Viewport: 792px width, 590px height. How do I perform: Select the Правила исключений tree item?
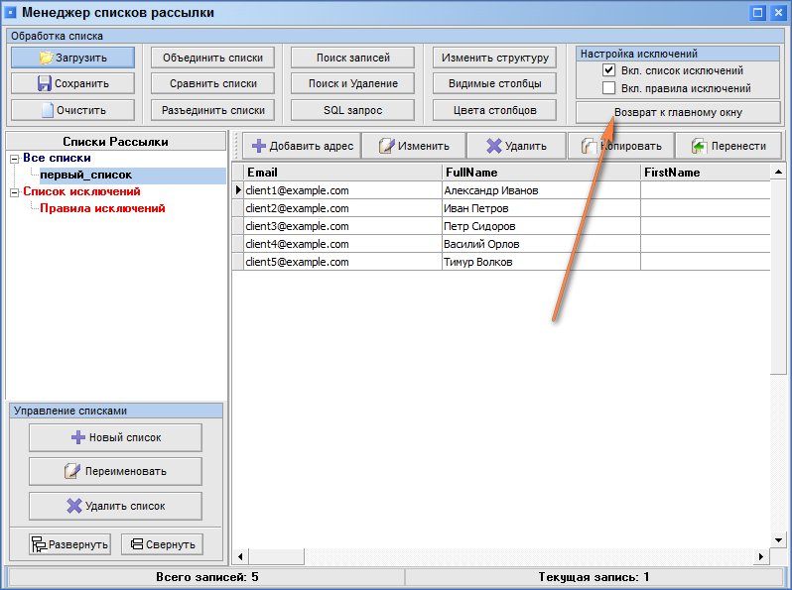[102, 208]
